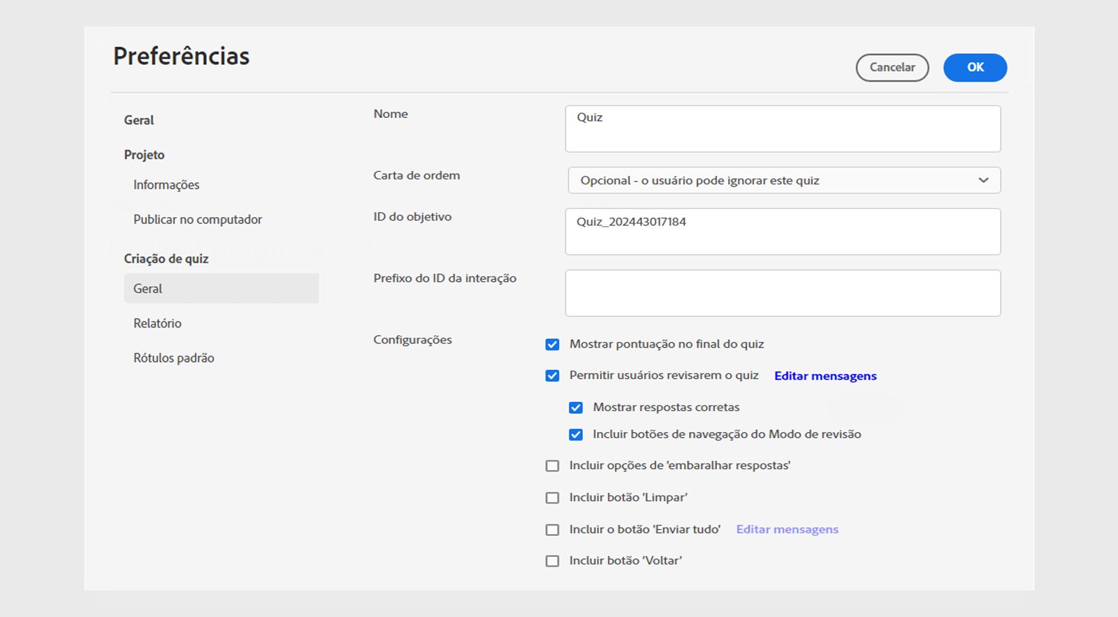The image size is (1118, 617).
Task: Click the Carta de ordem dropdown chevron arrow
Action: (983, 180)
